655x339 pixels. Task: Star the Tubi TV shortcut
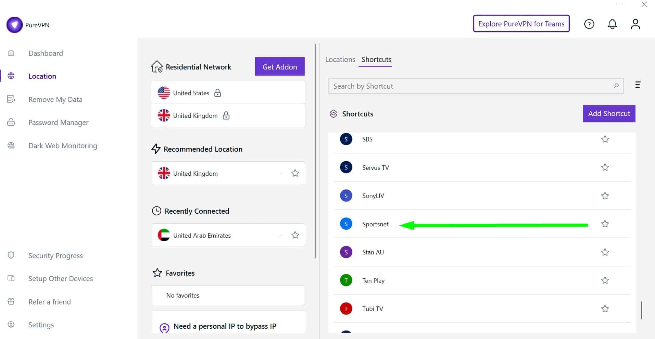(x=605, y=309)
